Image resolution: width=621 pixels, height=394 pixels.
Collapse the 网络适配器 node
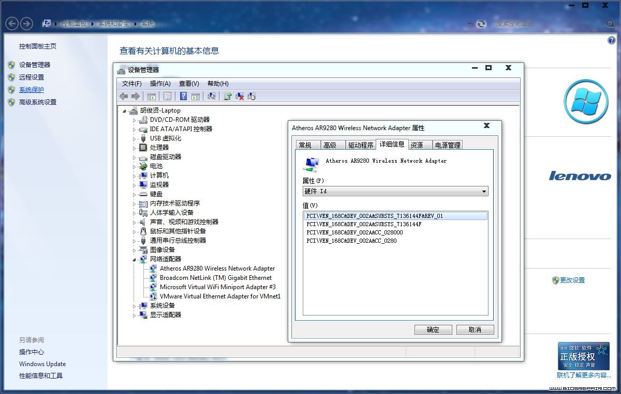click(x=134, y=259)
